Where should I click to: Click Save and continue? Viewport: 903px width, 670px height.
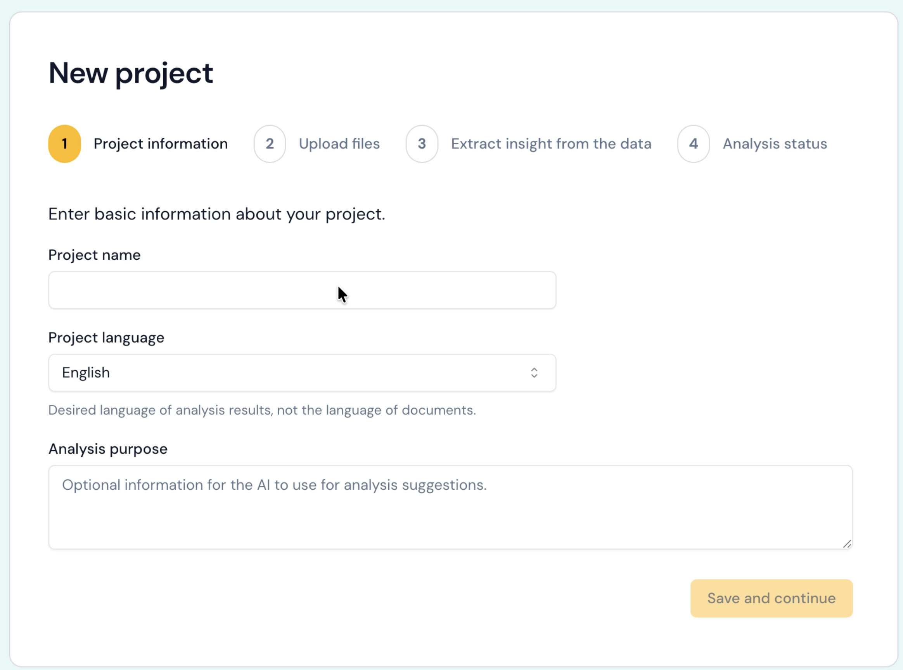click(771, 598)
